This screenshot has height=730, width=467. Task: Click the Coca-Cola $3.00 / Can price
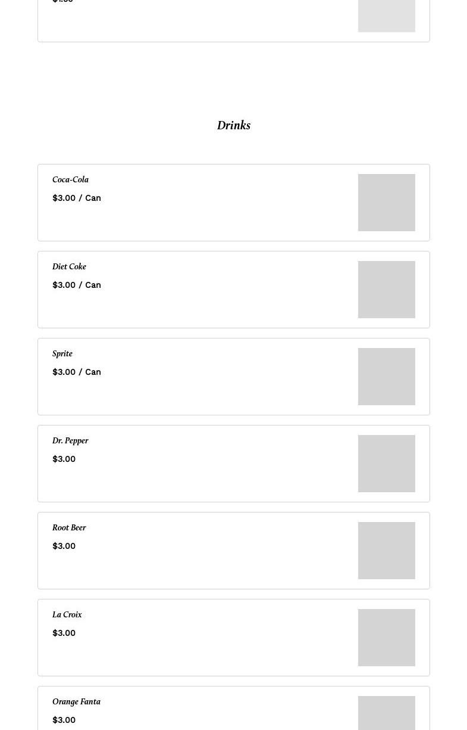click(77, 198)
